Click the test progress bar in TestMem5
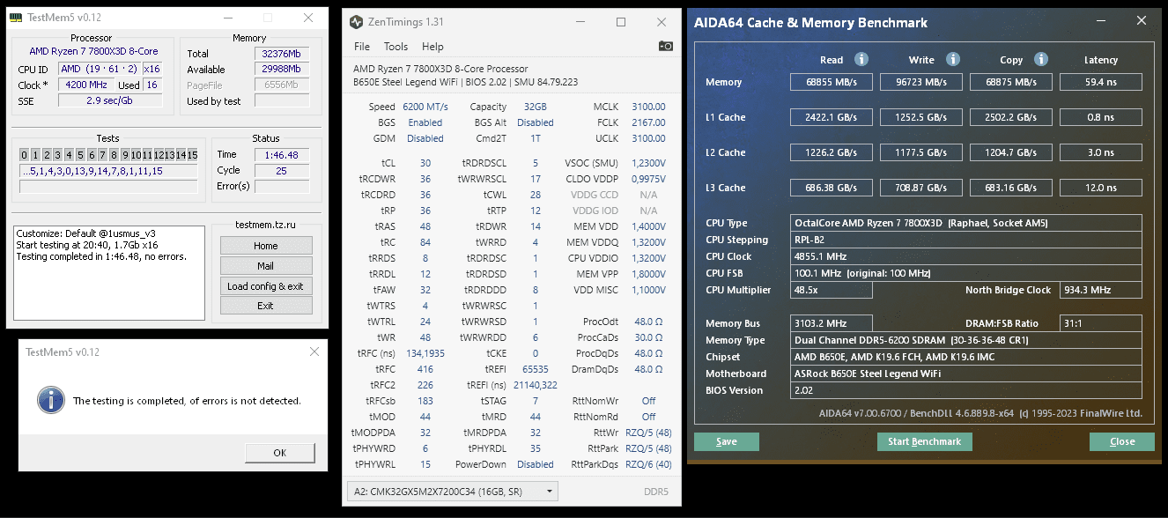Image resolution: width=1168 pixels, height=518 pixels. 108,187
